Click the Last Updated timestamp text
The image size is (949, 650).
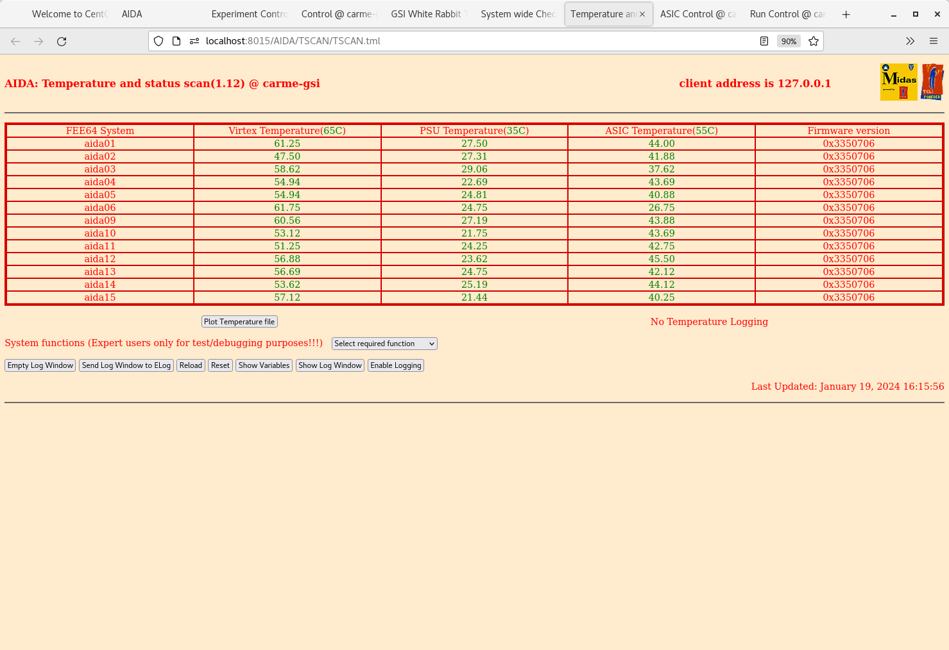(848, 387)
